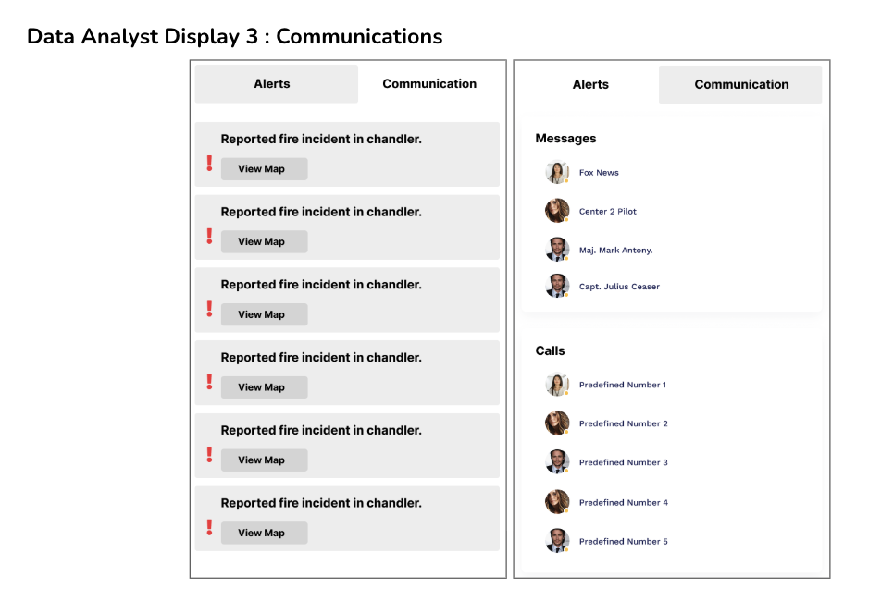Select the exclamation mark on the last alert
The image size is (881, 601).
(x=208, y=526)
